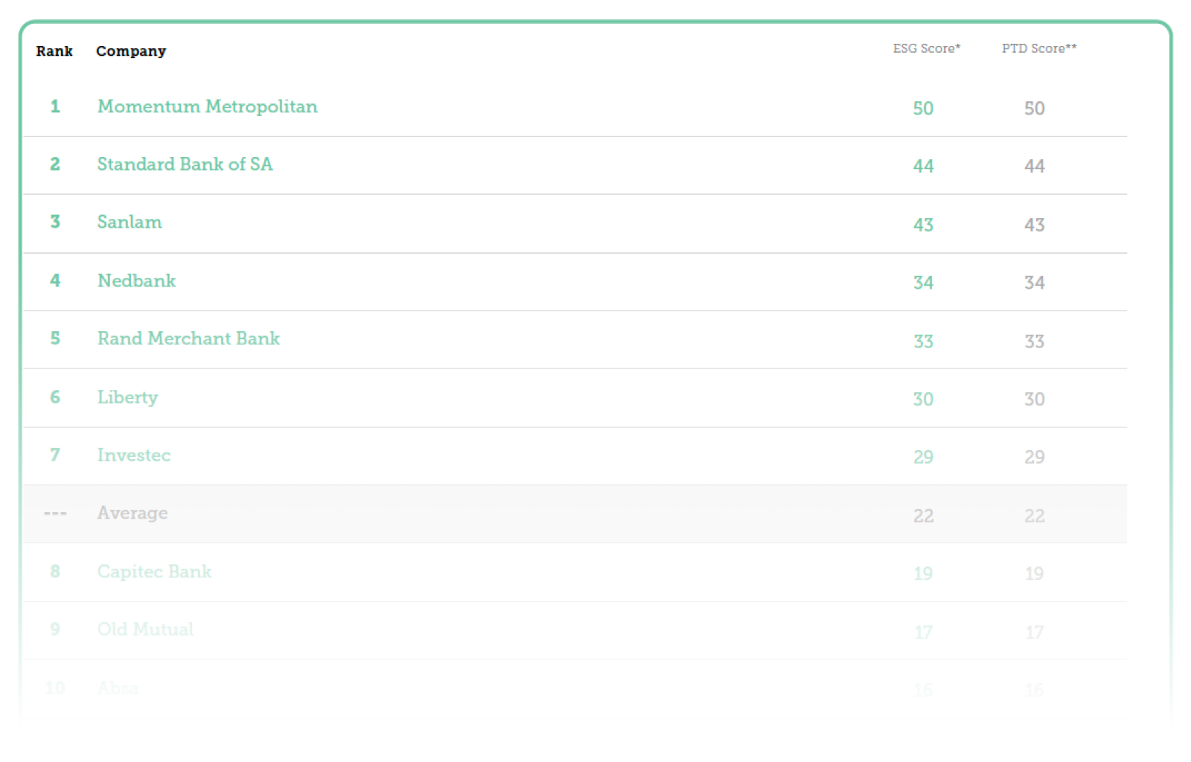Click PTD score 50 for Momentum Metropolitan
This screenshot has width=1191, height=762.
click(x=1035, y=109)
